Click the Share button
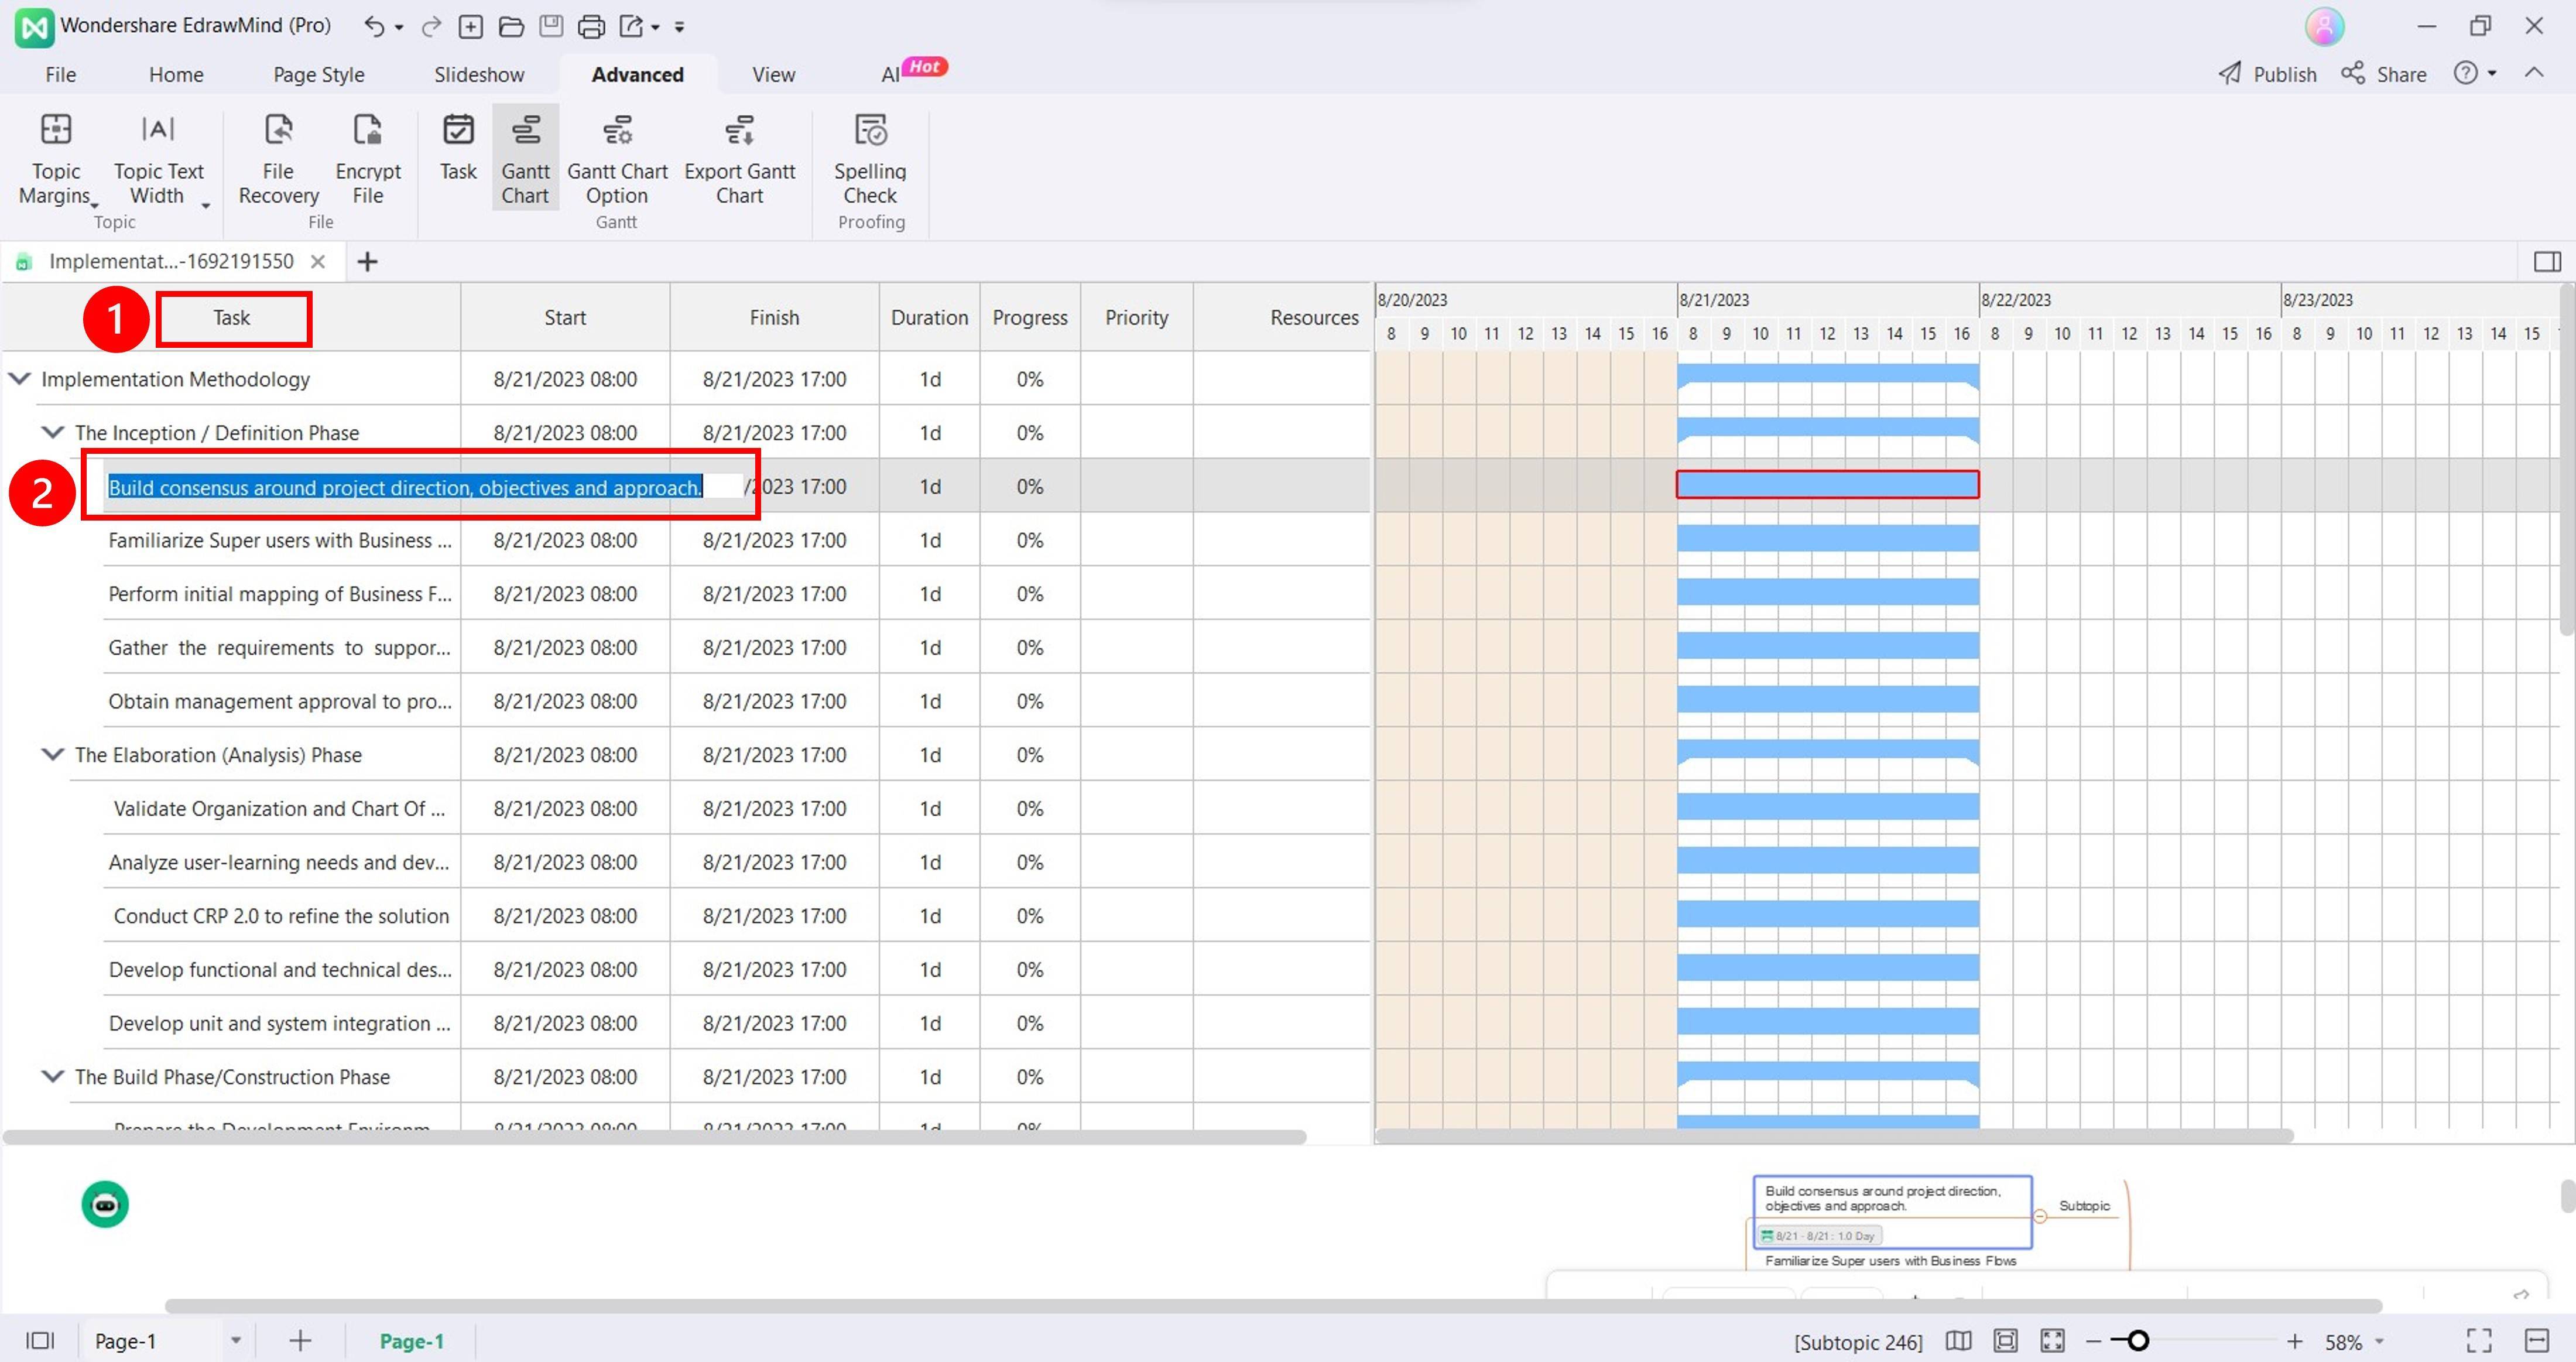The height and width of the screenshot is (1362, 2576). tap(2385, 75)
